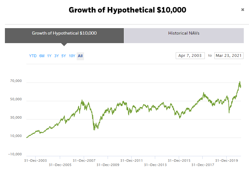Select the All range button
Viewport: 249px width, 170px height.
(x=80, y=56)
